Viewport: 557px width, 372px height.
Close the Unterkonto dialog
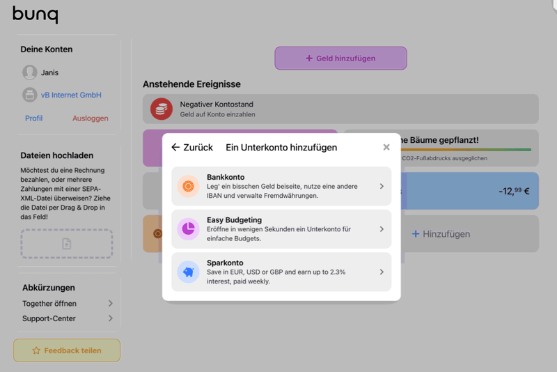pyautogui.click(x=386, y=147)
